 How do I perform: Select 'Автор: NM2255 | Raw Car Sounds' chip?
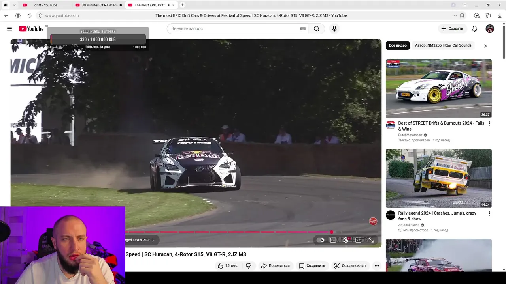(443, 45)
